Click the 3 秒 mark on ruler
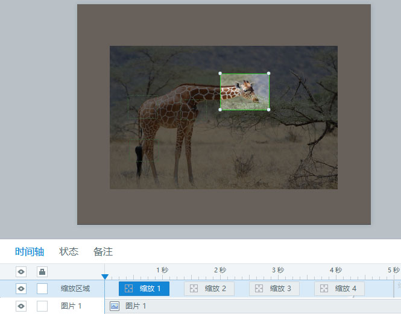 [278, 270]
